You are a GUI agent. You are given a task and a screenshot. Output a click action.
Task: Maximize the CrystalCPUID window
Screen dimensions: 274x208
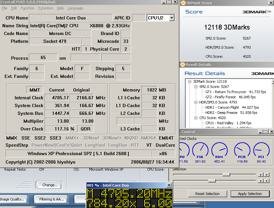[x=169, y=2]
